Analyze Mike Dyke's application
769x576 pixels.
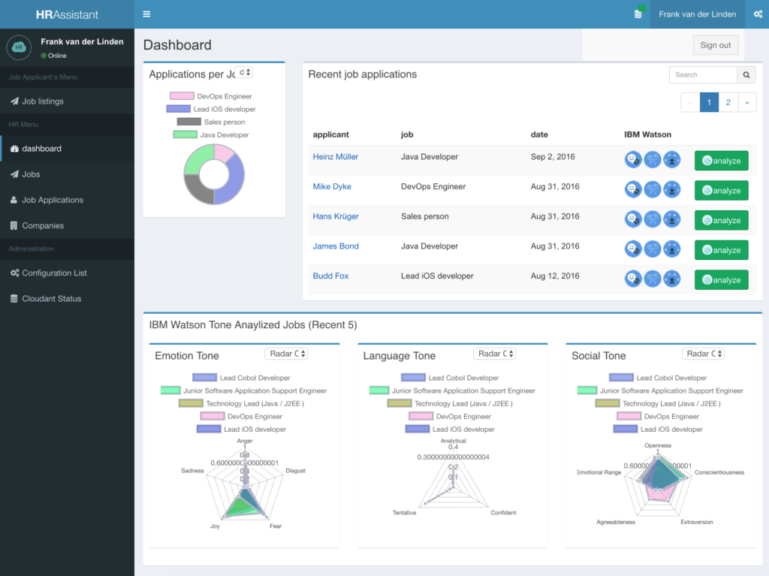point(721,191)
